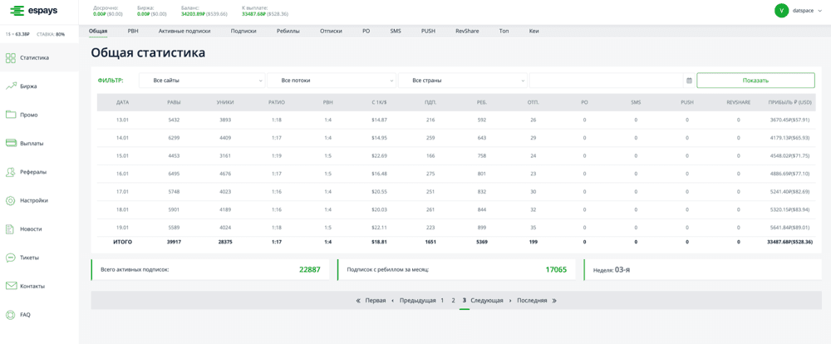
Task: Select page 2 in pagination
Action: [453, 301]
